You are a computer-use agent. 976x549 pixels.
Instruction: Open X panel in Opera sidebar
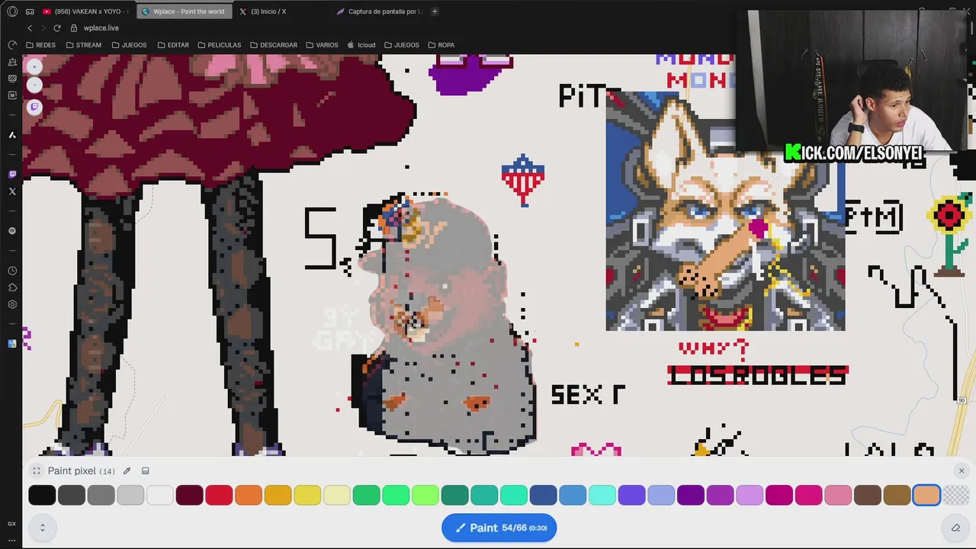click(12, 191)
